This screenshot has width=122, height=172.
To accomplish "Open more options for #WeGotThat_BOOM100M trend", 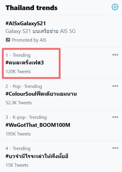I will (x=115, y=117).
